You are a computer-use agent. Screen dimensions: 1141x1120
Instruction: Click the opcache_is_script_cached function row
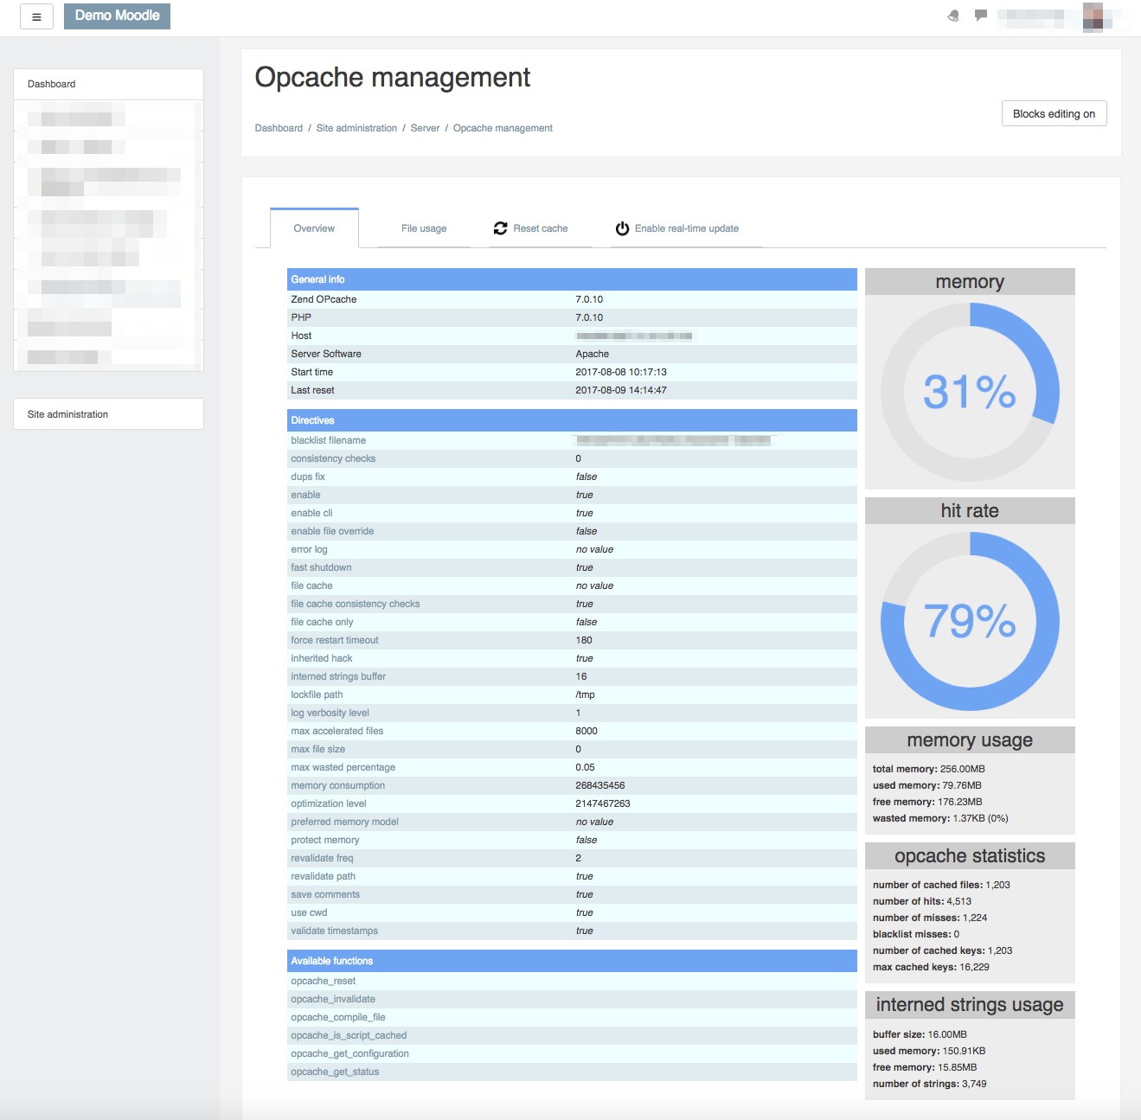572,1035
